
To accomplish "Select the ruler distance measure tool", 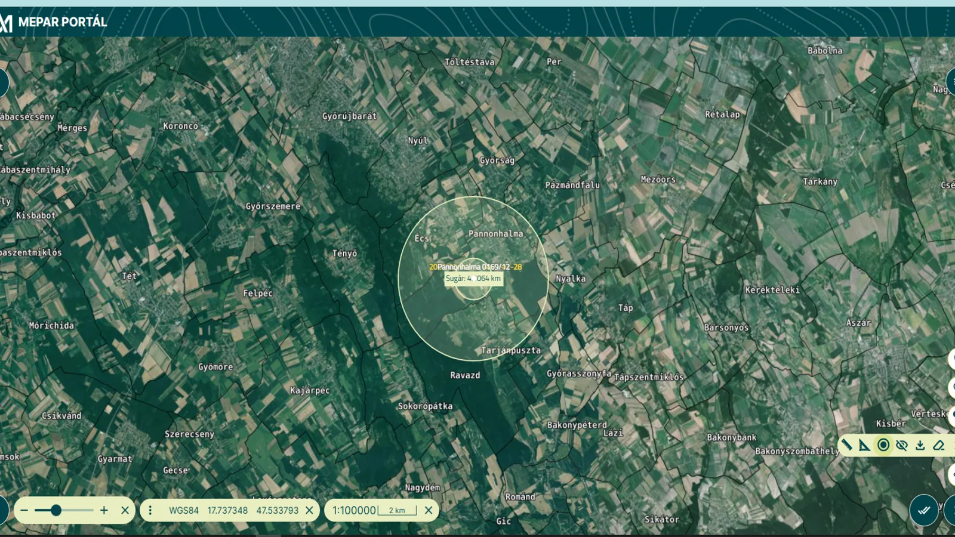I will pyautogui.click(x=846, y=445).
